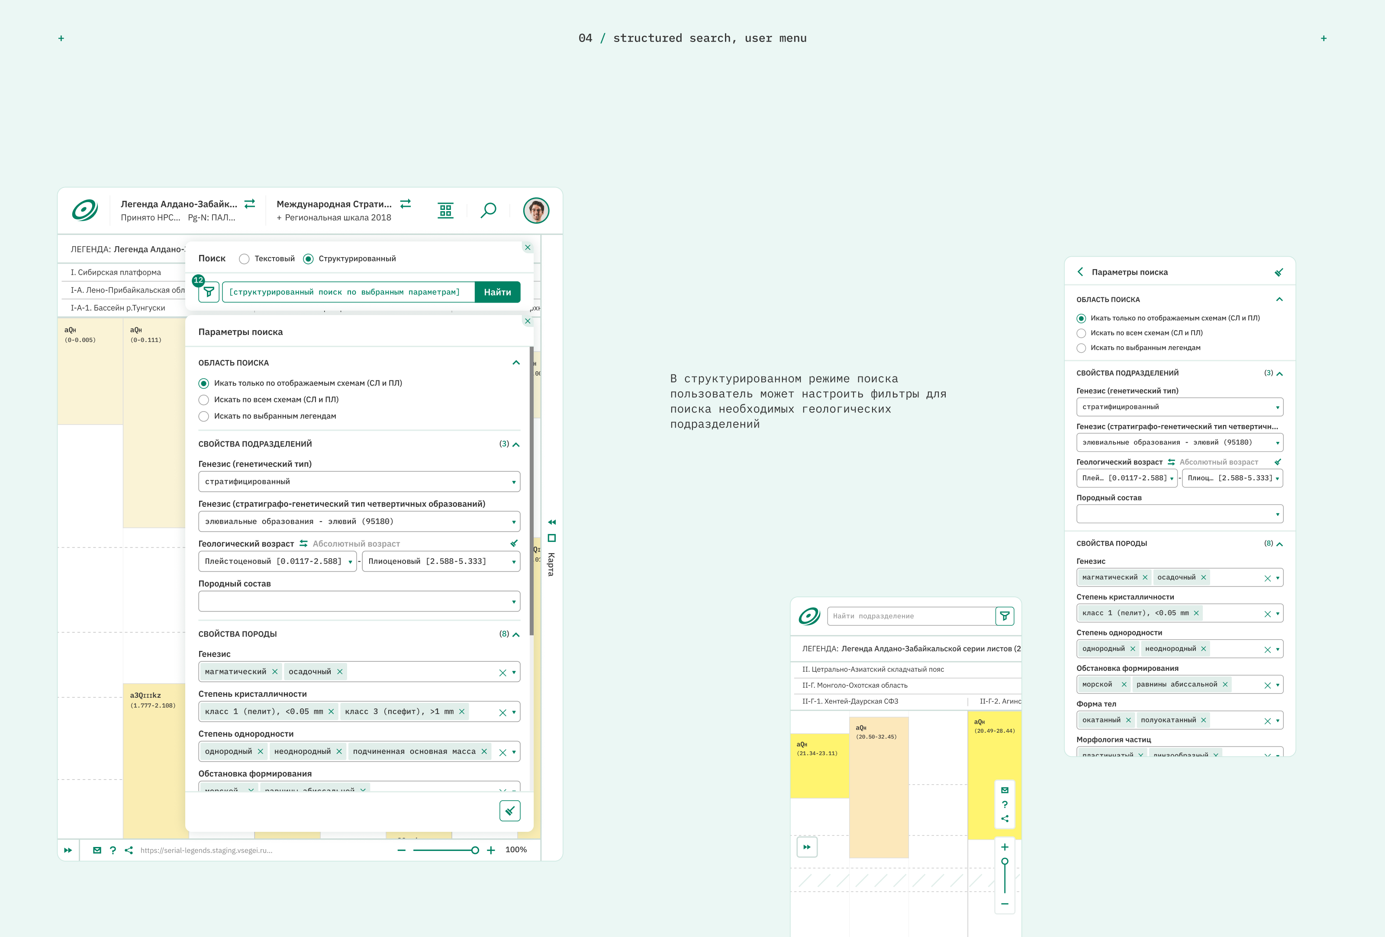This screenshot has width=1385, height=937.
Task: Click the mail icon in desktop status bar
Action: 97,850
